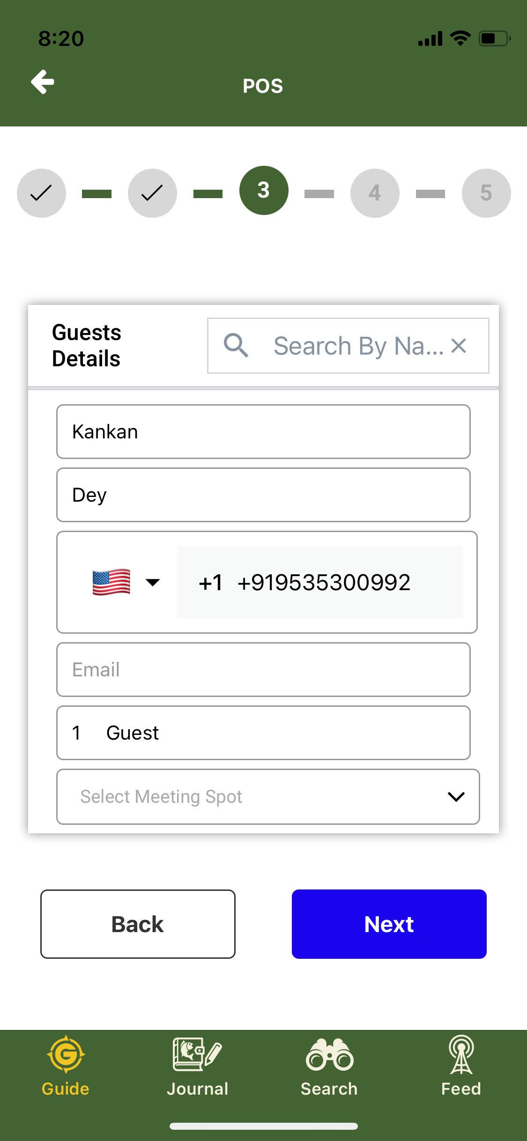This screenshot has height=1141, width=527.
Task: Jump to step 5 circle
Action: tap(486, 193)
